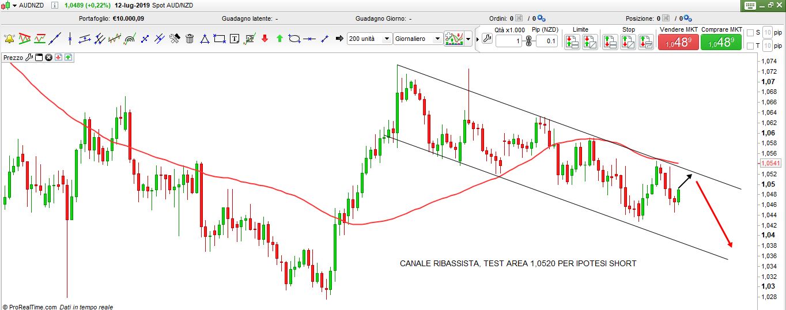The image size is (786, 310).
Task: Click the Qtà x1.000 quantity field
Action: point(509,41)
